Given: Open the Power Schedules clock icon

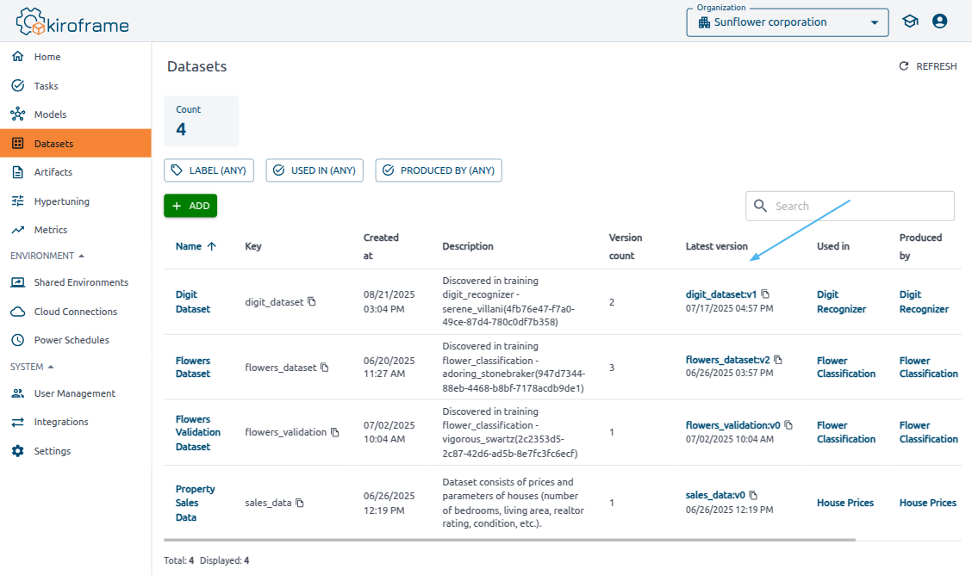Looking at the screenshot, I should pyautogui.click(x=17, y=339).
